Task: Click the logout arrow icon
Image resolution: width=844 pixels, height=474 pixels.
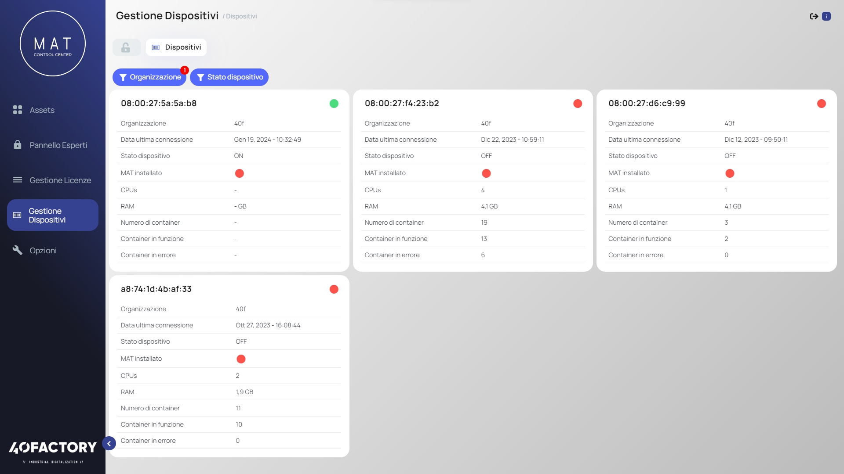Action: point(814,16)
